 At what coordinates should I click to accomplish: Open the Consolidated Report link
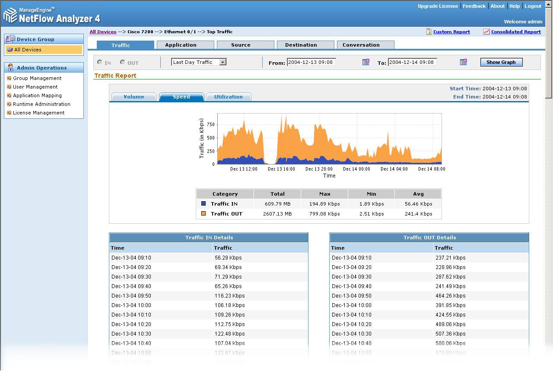pyautogui.click(x=516, y=32)
